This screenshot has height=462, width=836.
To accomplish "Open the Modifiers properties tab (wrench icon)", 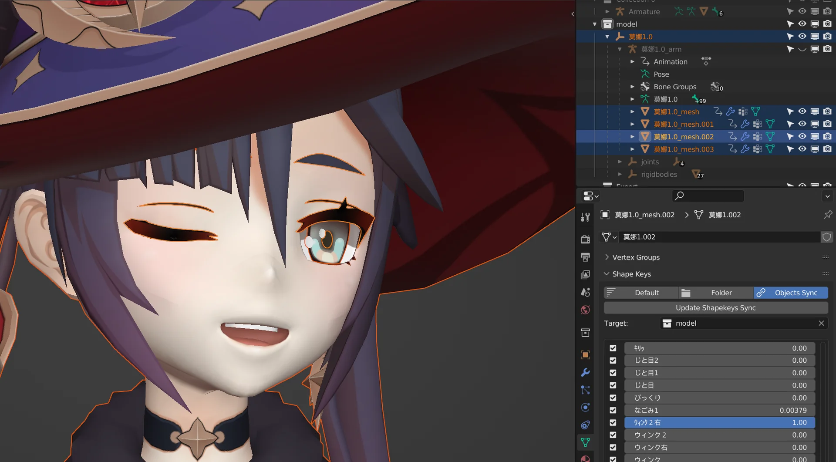I will click(585, 372).
